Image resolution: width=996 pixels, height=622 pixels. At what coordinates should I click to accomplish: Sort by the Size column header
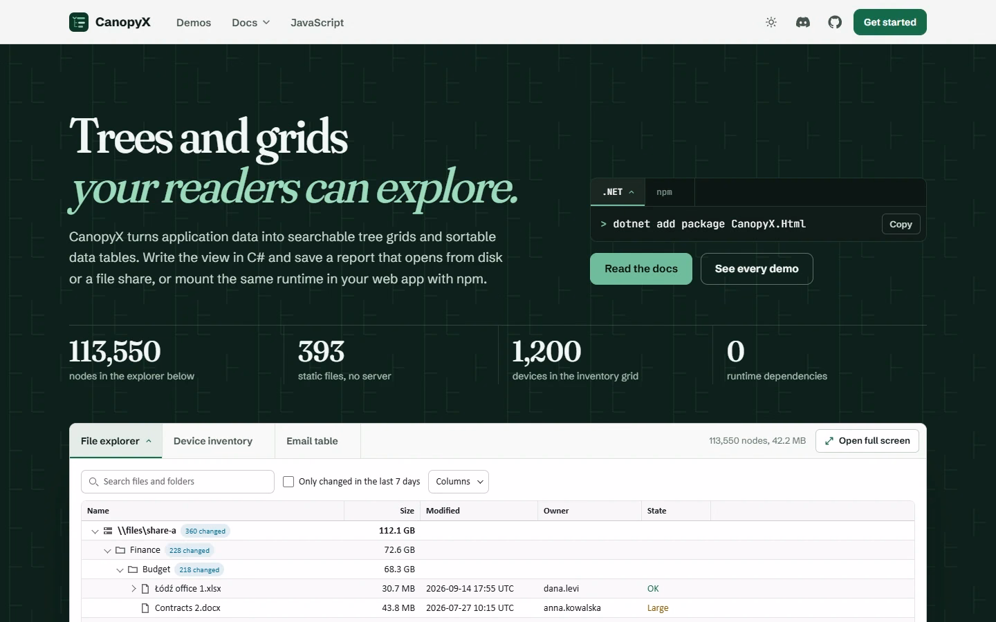(382, 511)
